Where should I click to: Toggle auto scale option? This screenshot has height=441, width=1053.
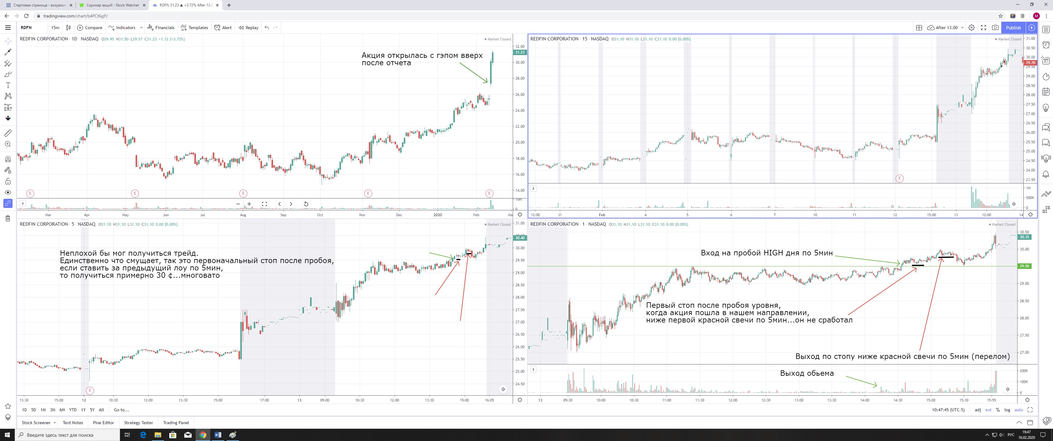(1019, 409)
